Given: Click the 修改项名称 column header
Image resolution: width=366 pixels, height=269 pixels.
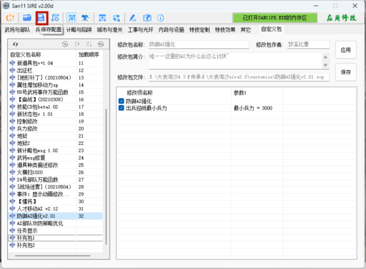Looking at the screenshot, I should click(174, 93).
